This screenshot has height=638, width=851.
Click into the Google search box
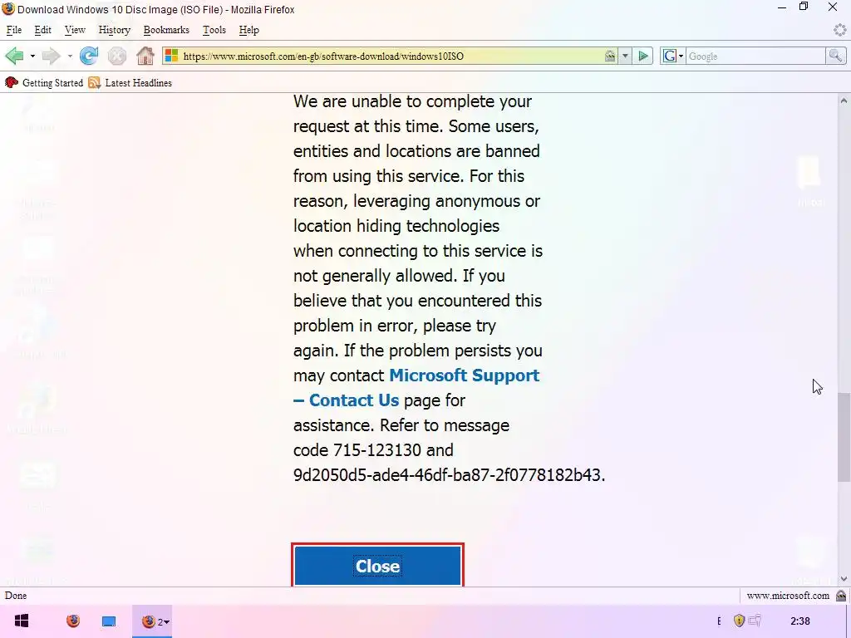point(755,56)
